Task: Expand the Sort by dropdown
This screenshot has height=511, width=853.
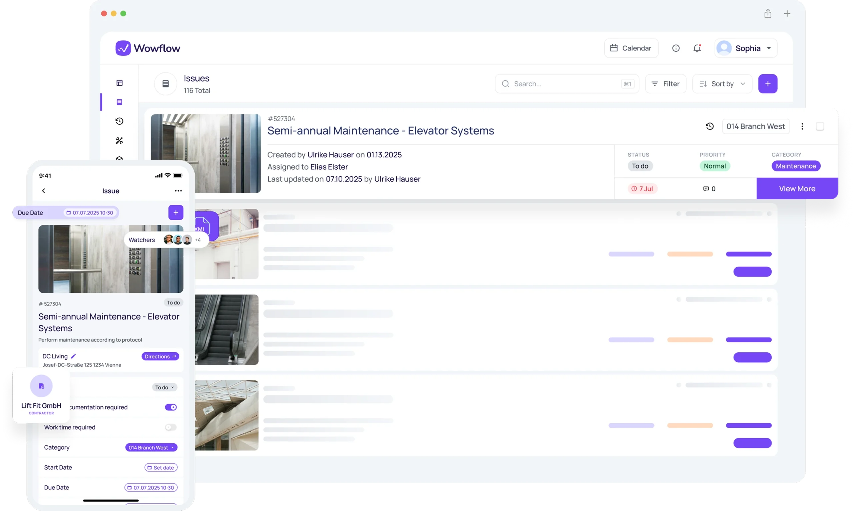Action: [x=722, y=84]
